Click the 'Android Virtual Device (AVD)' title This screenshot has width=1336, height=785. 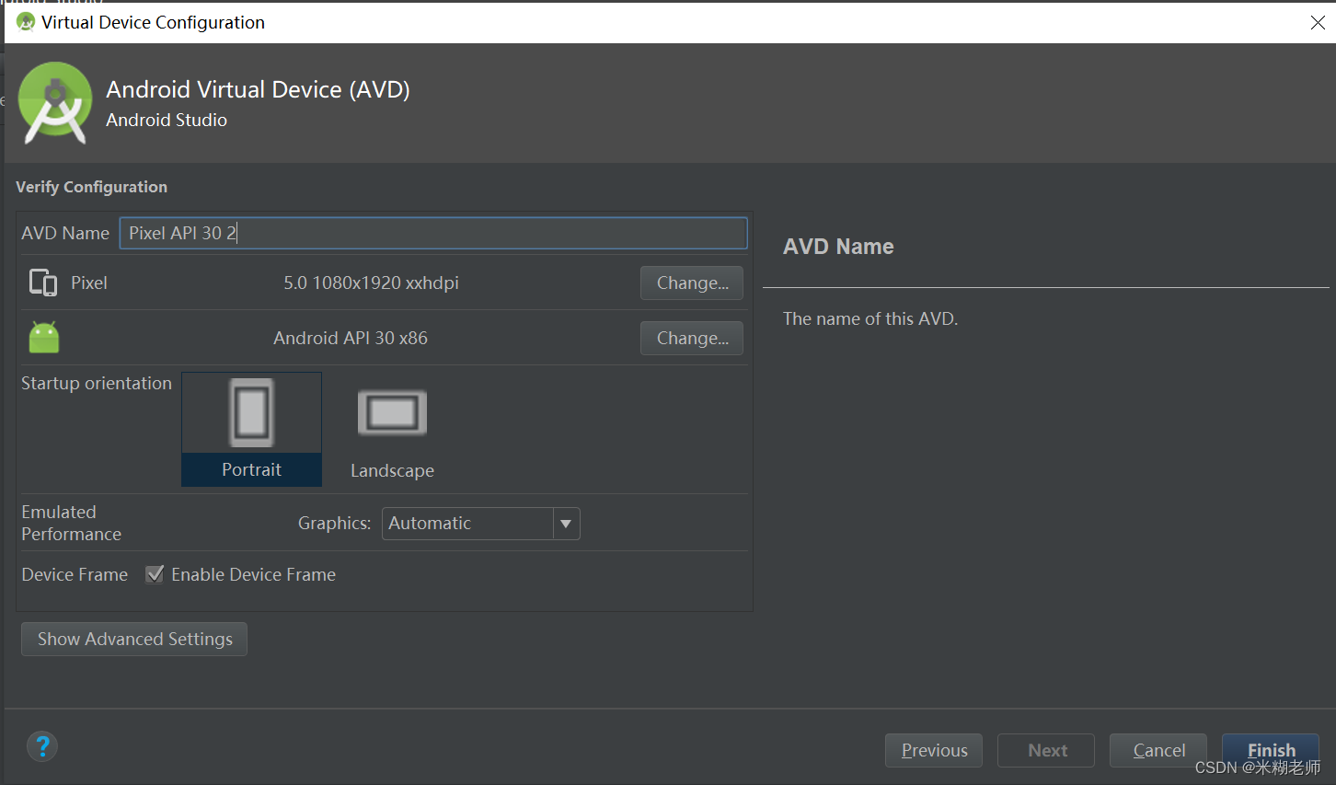pos(258,89)
